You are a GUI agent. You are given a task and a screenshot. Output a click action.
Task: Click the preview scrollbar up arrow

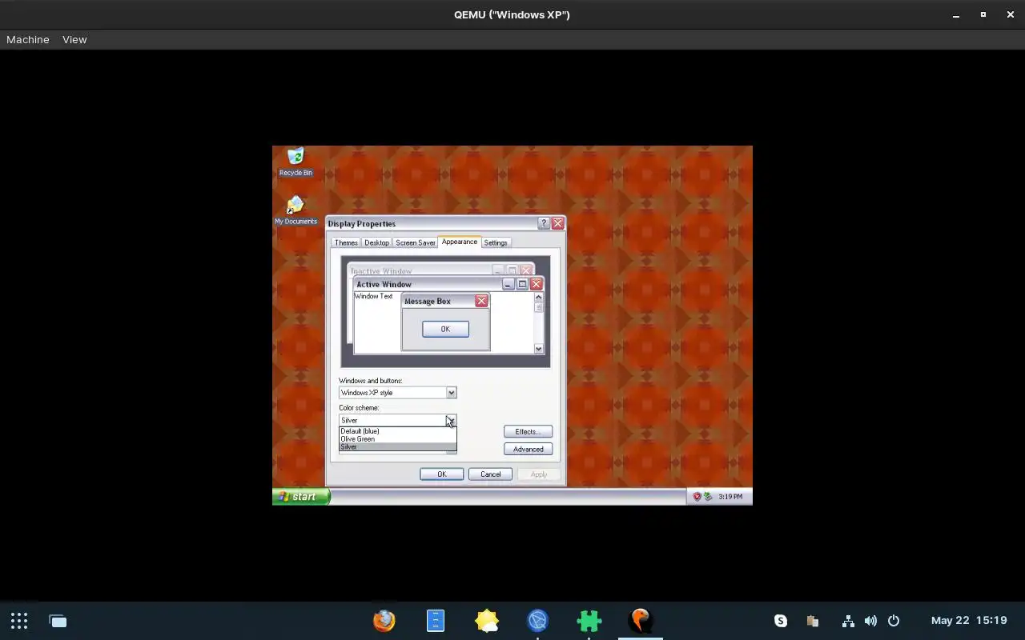[538, 298]
